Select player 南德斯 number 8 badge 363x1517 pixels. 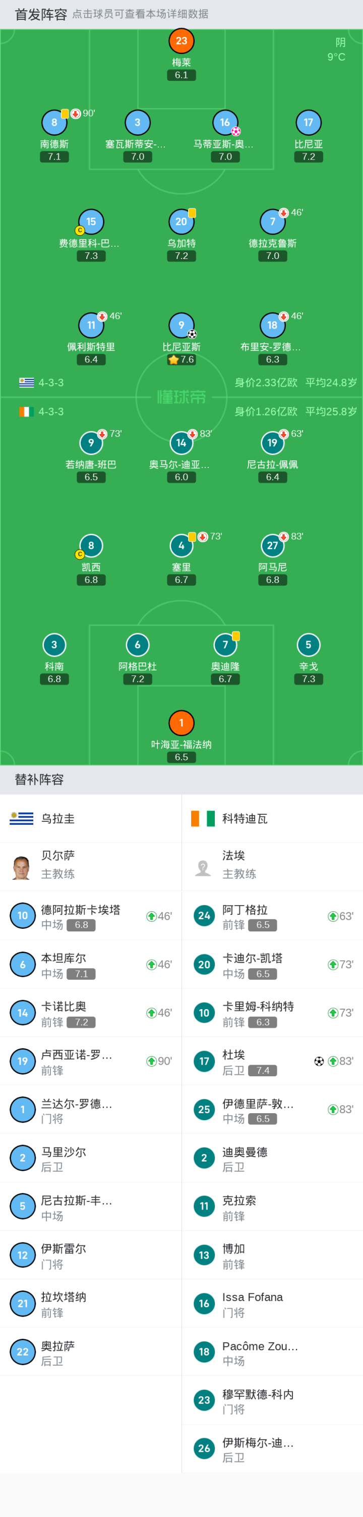pyautogui.click(x=54, y=123)
